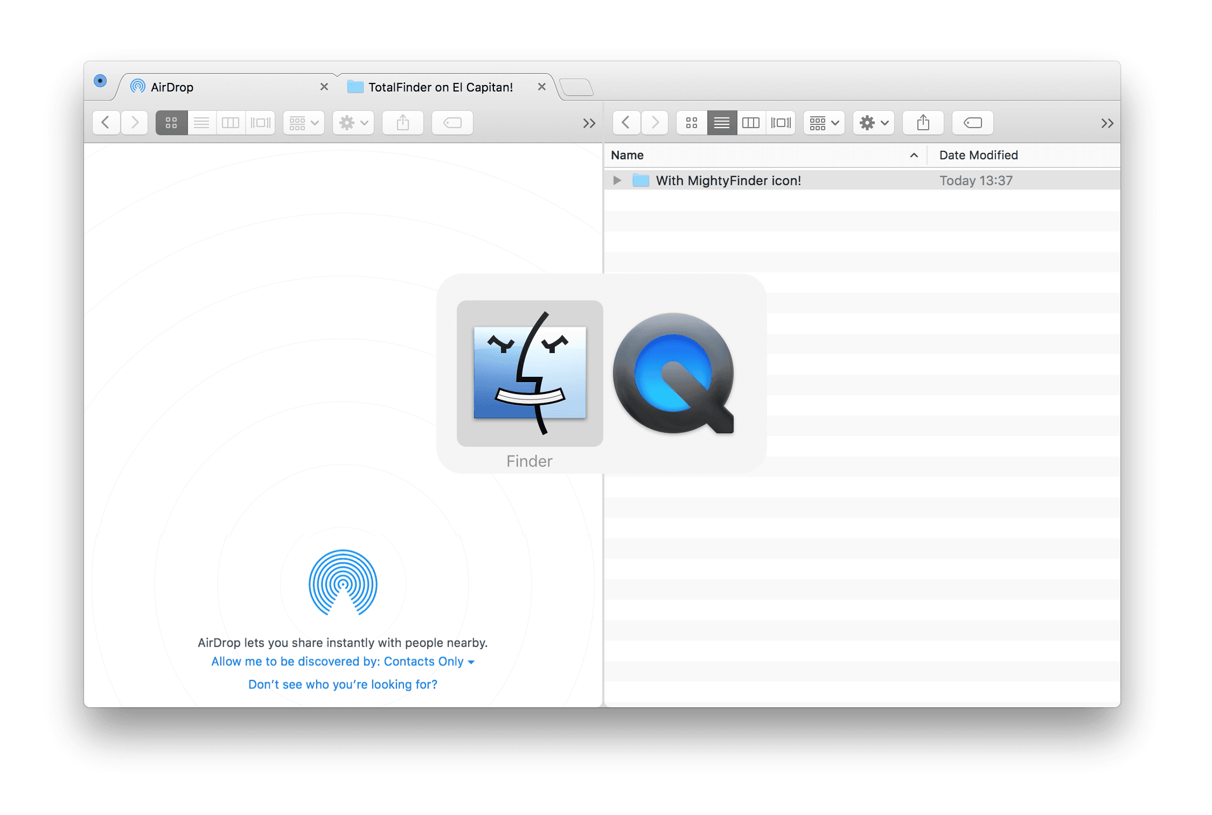The width and height of the screenshot is (1212, 815).
Task: Open right pane item arrangement dropdown
Action: click(x=824, y=123)
